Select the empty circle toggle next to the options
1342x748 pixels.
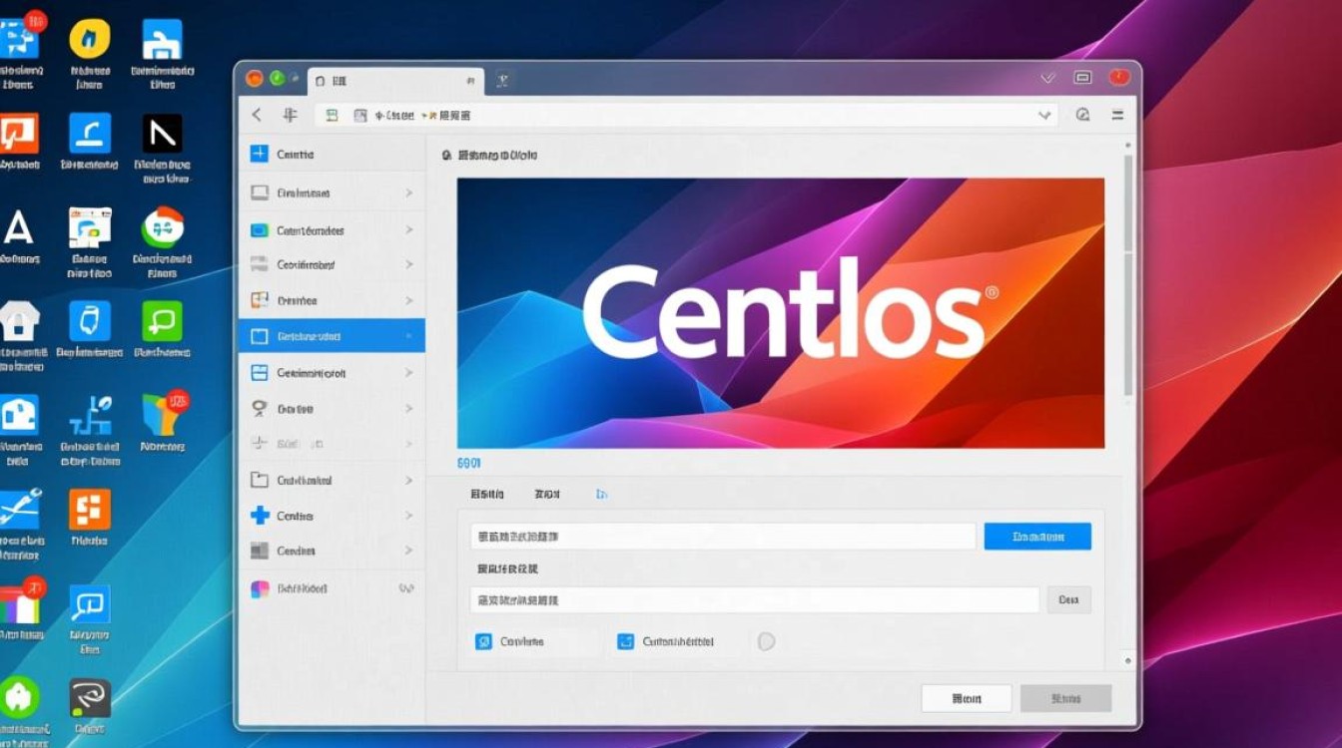coord(766,641)
